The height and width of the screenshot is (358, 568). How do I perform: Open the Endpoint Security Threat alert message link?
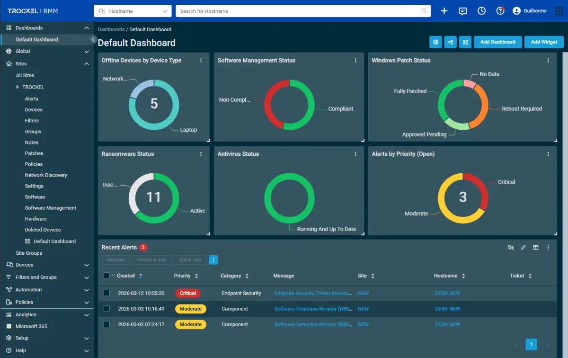pos(313,293)
